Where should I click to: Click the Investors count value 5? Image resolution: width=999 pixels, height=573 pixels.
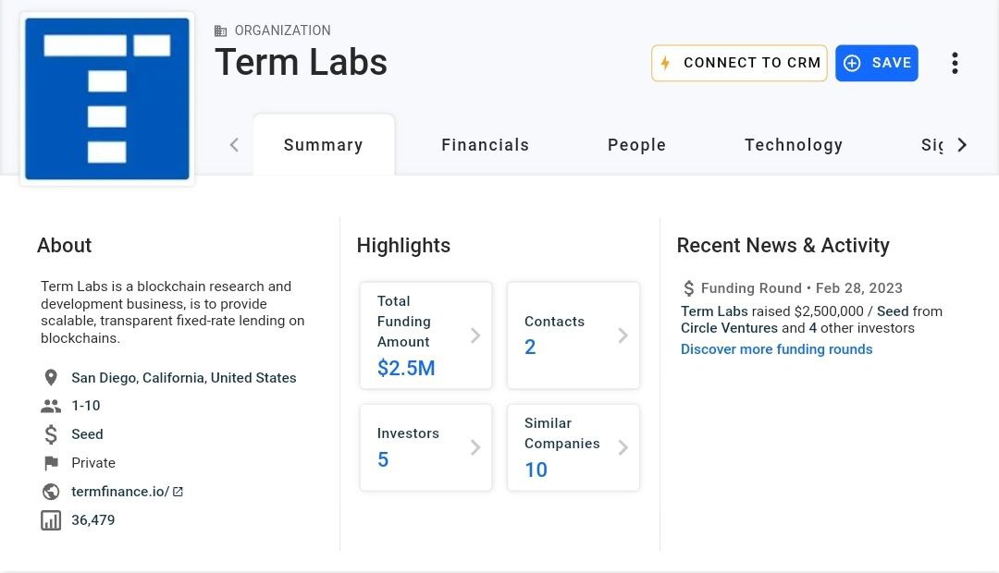pos(383,459)
